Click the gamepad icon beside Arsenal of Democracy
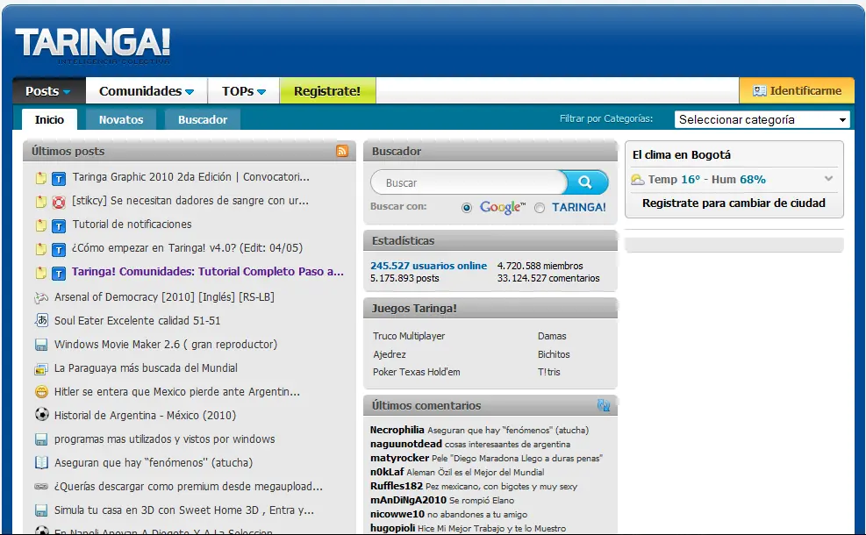 tap(41, 297)
